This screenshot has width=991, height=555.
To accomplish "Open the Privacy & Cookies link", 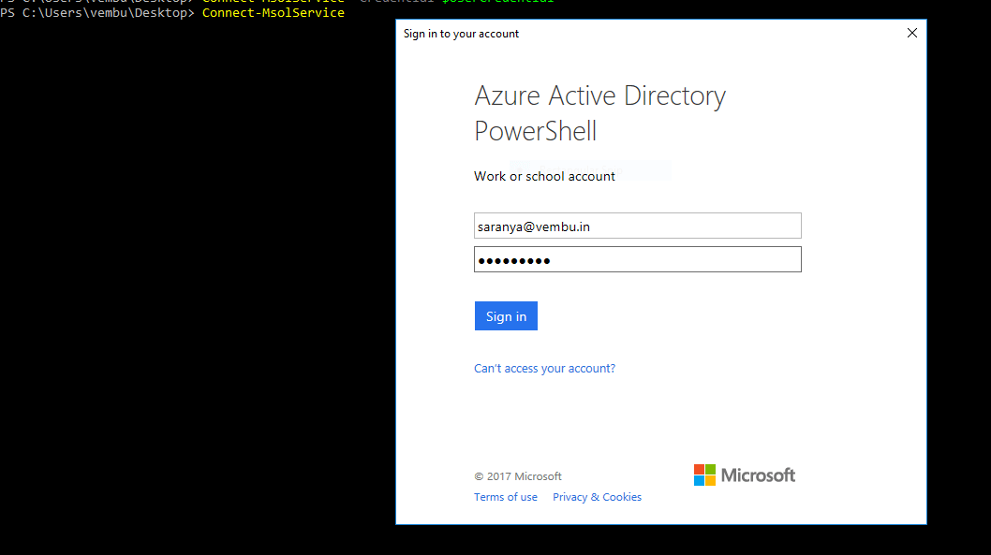I will click(597, 497).
